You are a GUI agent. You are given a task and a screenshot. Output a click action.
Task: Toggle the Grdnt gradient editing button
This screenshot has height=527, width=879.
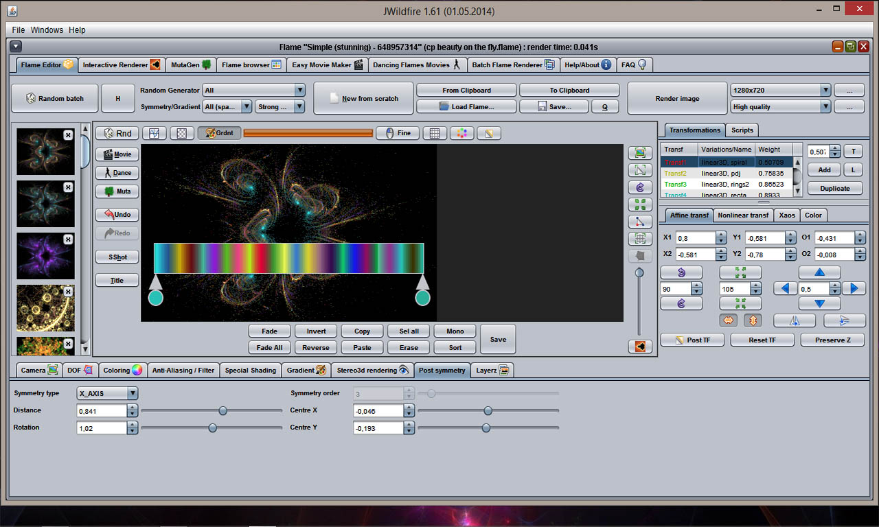click(219, 133)
